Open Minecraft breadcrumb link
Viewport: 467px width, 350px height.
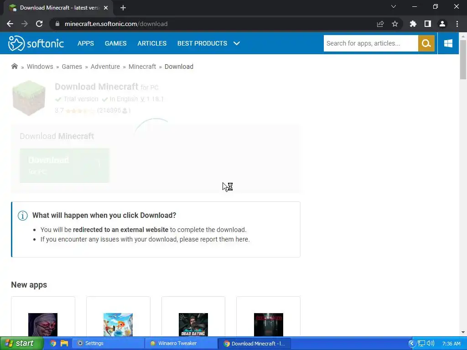pyautogui.click(x=142, y=67)
